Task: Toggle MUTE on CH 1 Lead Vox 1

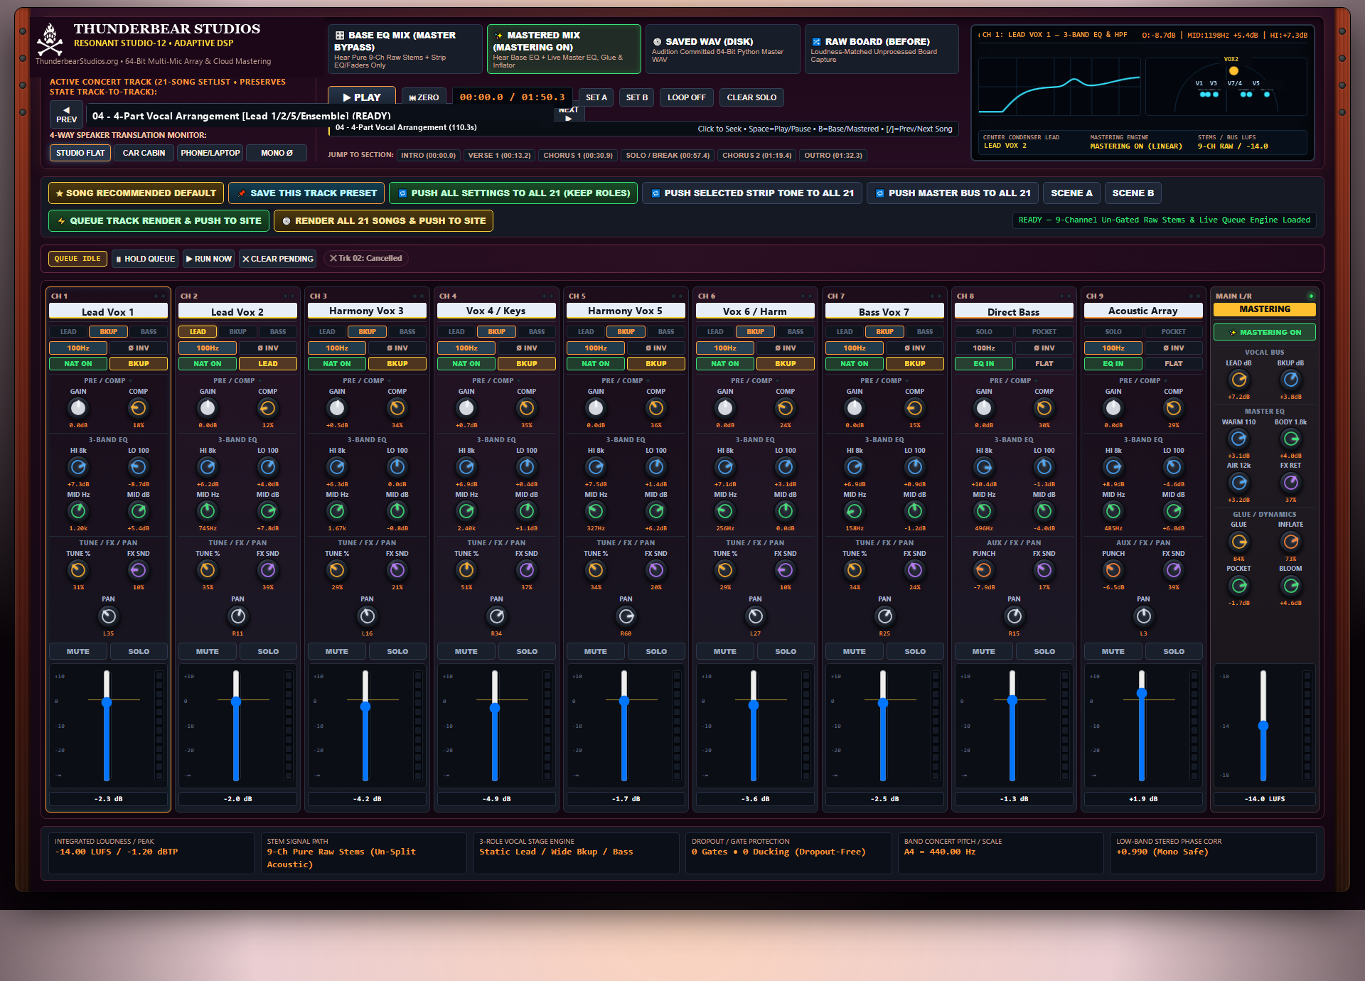Action: (x=78, y=651)
